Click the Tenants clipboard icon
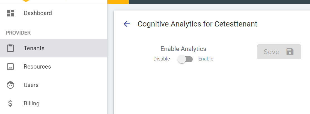 (10, 48)
